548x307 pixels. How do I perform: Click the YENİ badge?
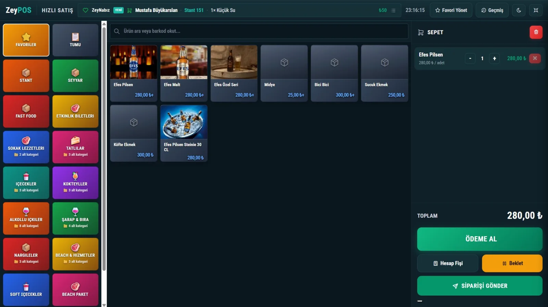pos(119,10)
